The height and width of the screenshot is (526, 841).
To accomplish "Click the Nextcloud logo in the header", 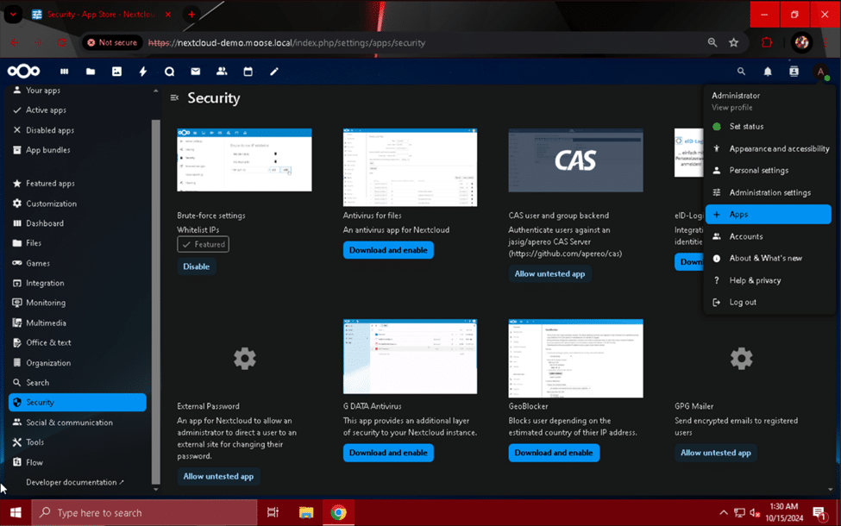I will click(23, 72).
